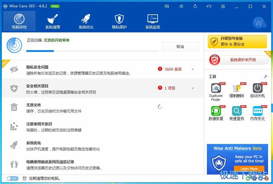The width and height of the screenshot is (273, 184).
Task: Select the 电脑使用痕迹及网页浏览记录 row title
Action: point(50,162)
